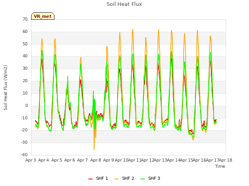This screenshot has width=249, height=186.
Task: Click the -10 y-axis tick label
Action: point(24,118)
